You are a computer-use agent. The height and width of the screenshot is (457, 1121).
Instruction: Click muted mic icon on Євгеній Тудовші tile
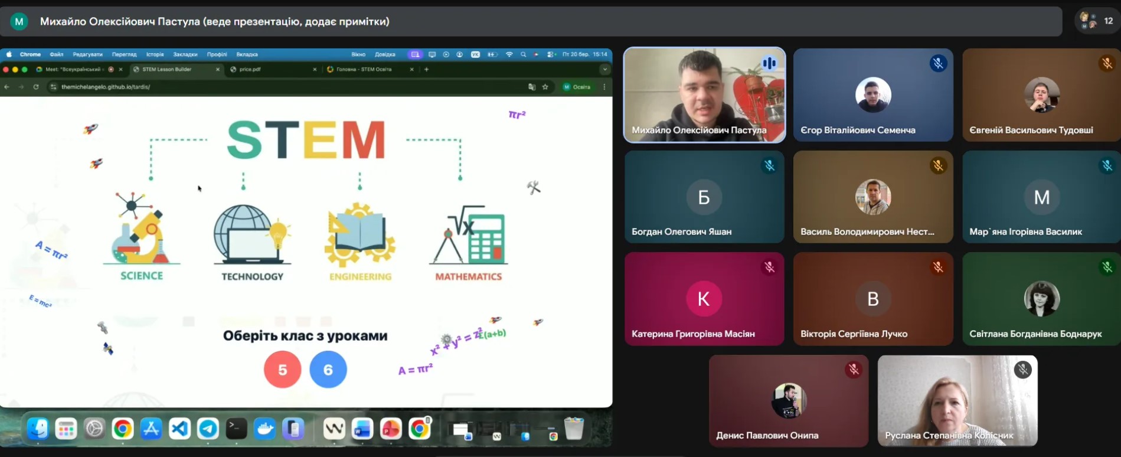tap(1107, 63)
